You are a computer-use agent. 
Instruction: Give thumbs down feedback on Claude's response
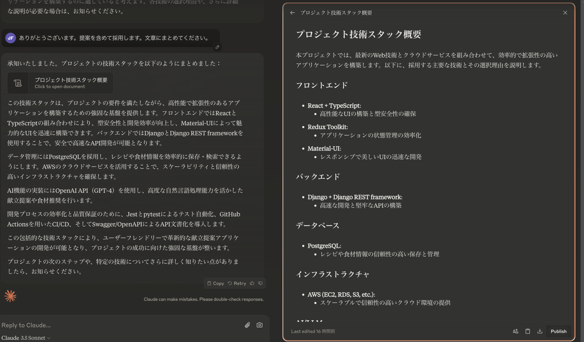click(x=260, y=283)
